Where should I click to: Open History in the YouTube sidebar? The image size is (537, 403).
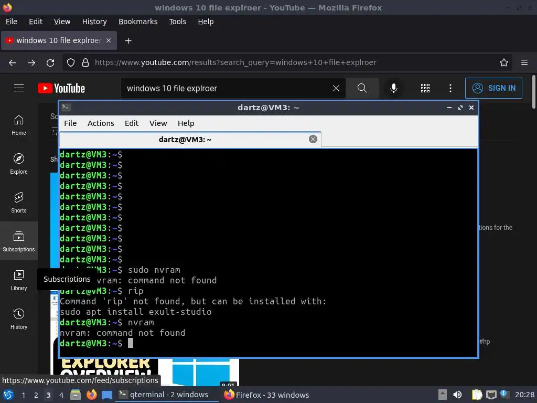pos(19,319)
